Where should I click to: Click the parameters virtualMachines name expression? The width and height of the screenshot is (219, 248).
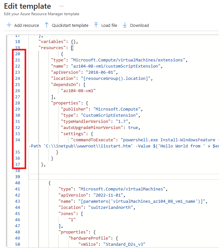[x=142, y=201]
